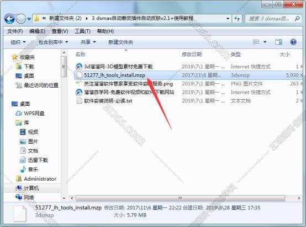The height and width of the screenshot is (227, 306).
Task: Click 3dsmzp type cell
Action: (x=240, y=75)
